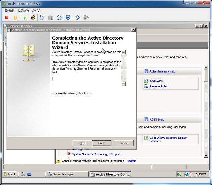Viewport: 212px width, 185px height.
Task: Click the yellow warning icon beside console message
Action: coord(58,161)
